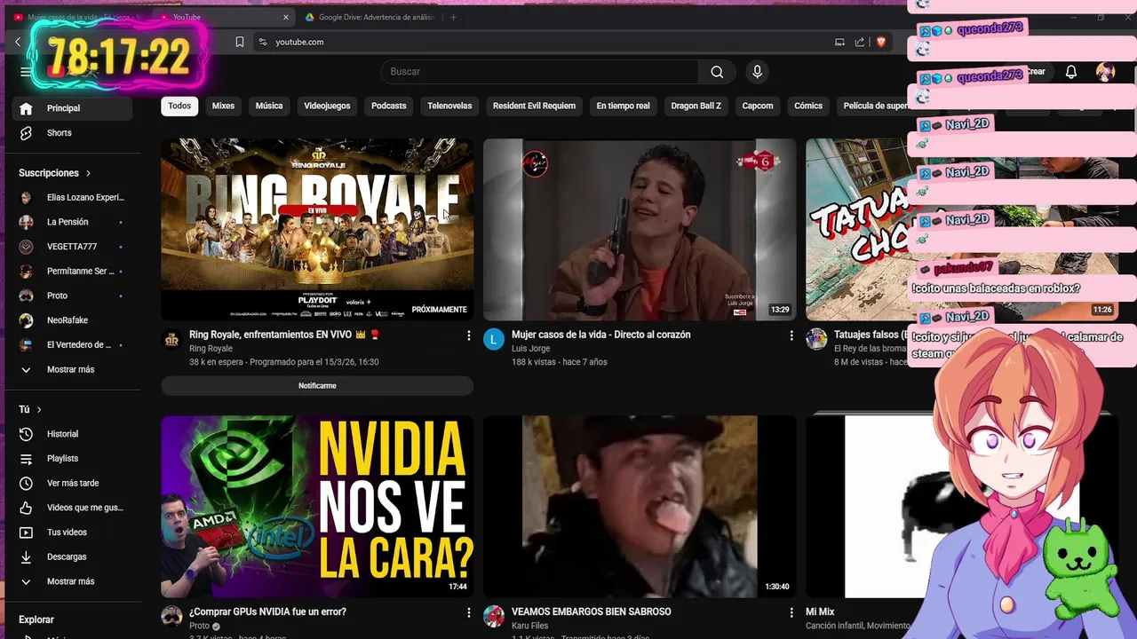The height and width of the screenshot is (639, 1137).
Task: Go back with the browser back arrow
Action: 17,42
